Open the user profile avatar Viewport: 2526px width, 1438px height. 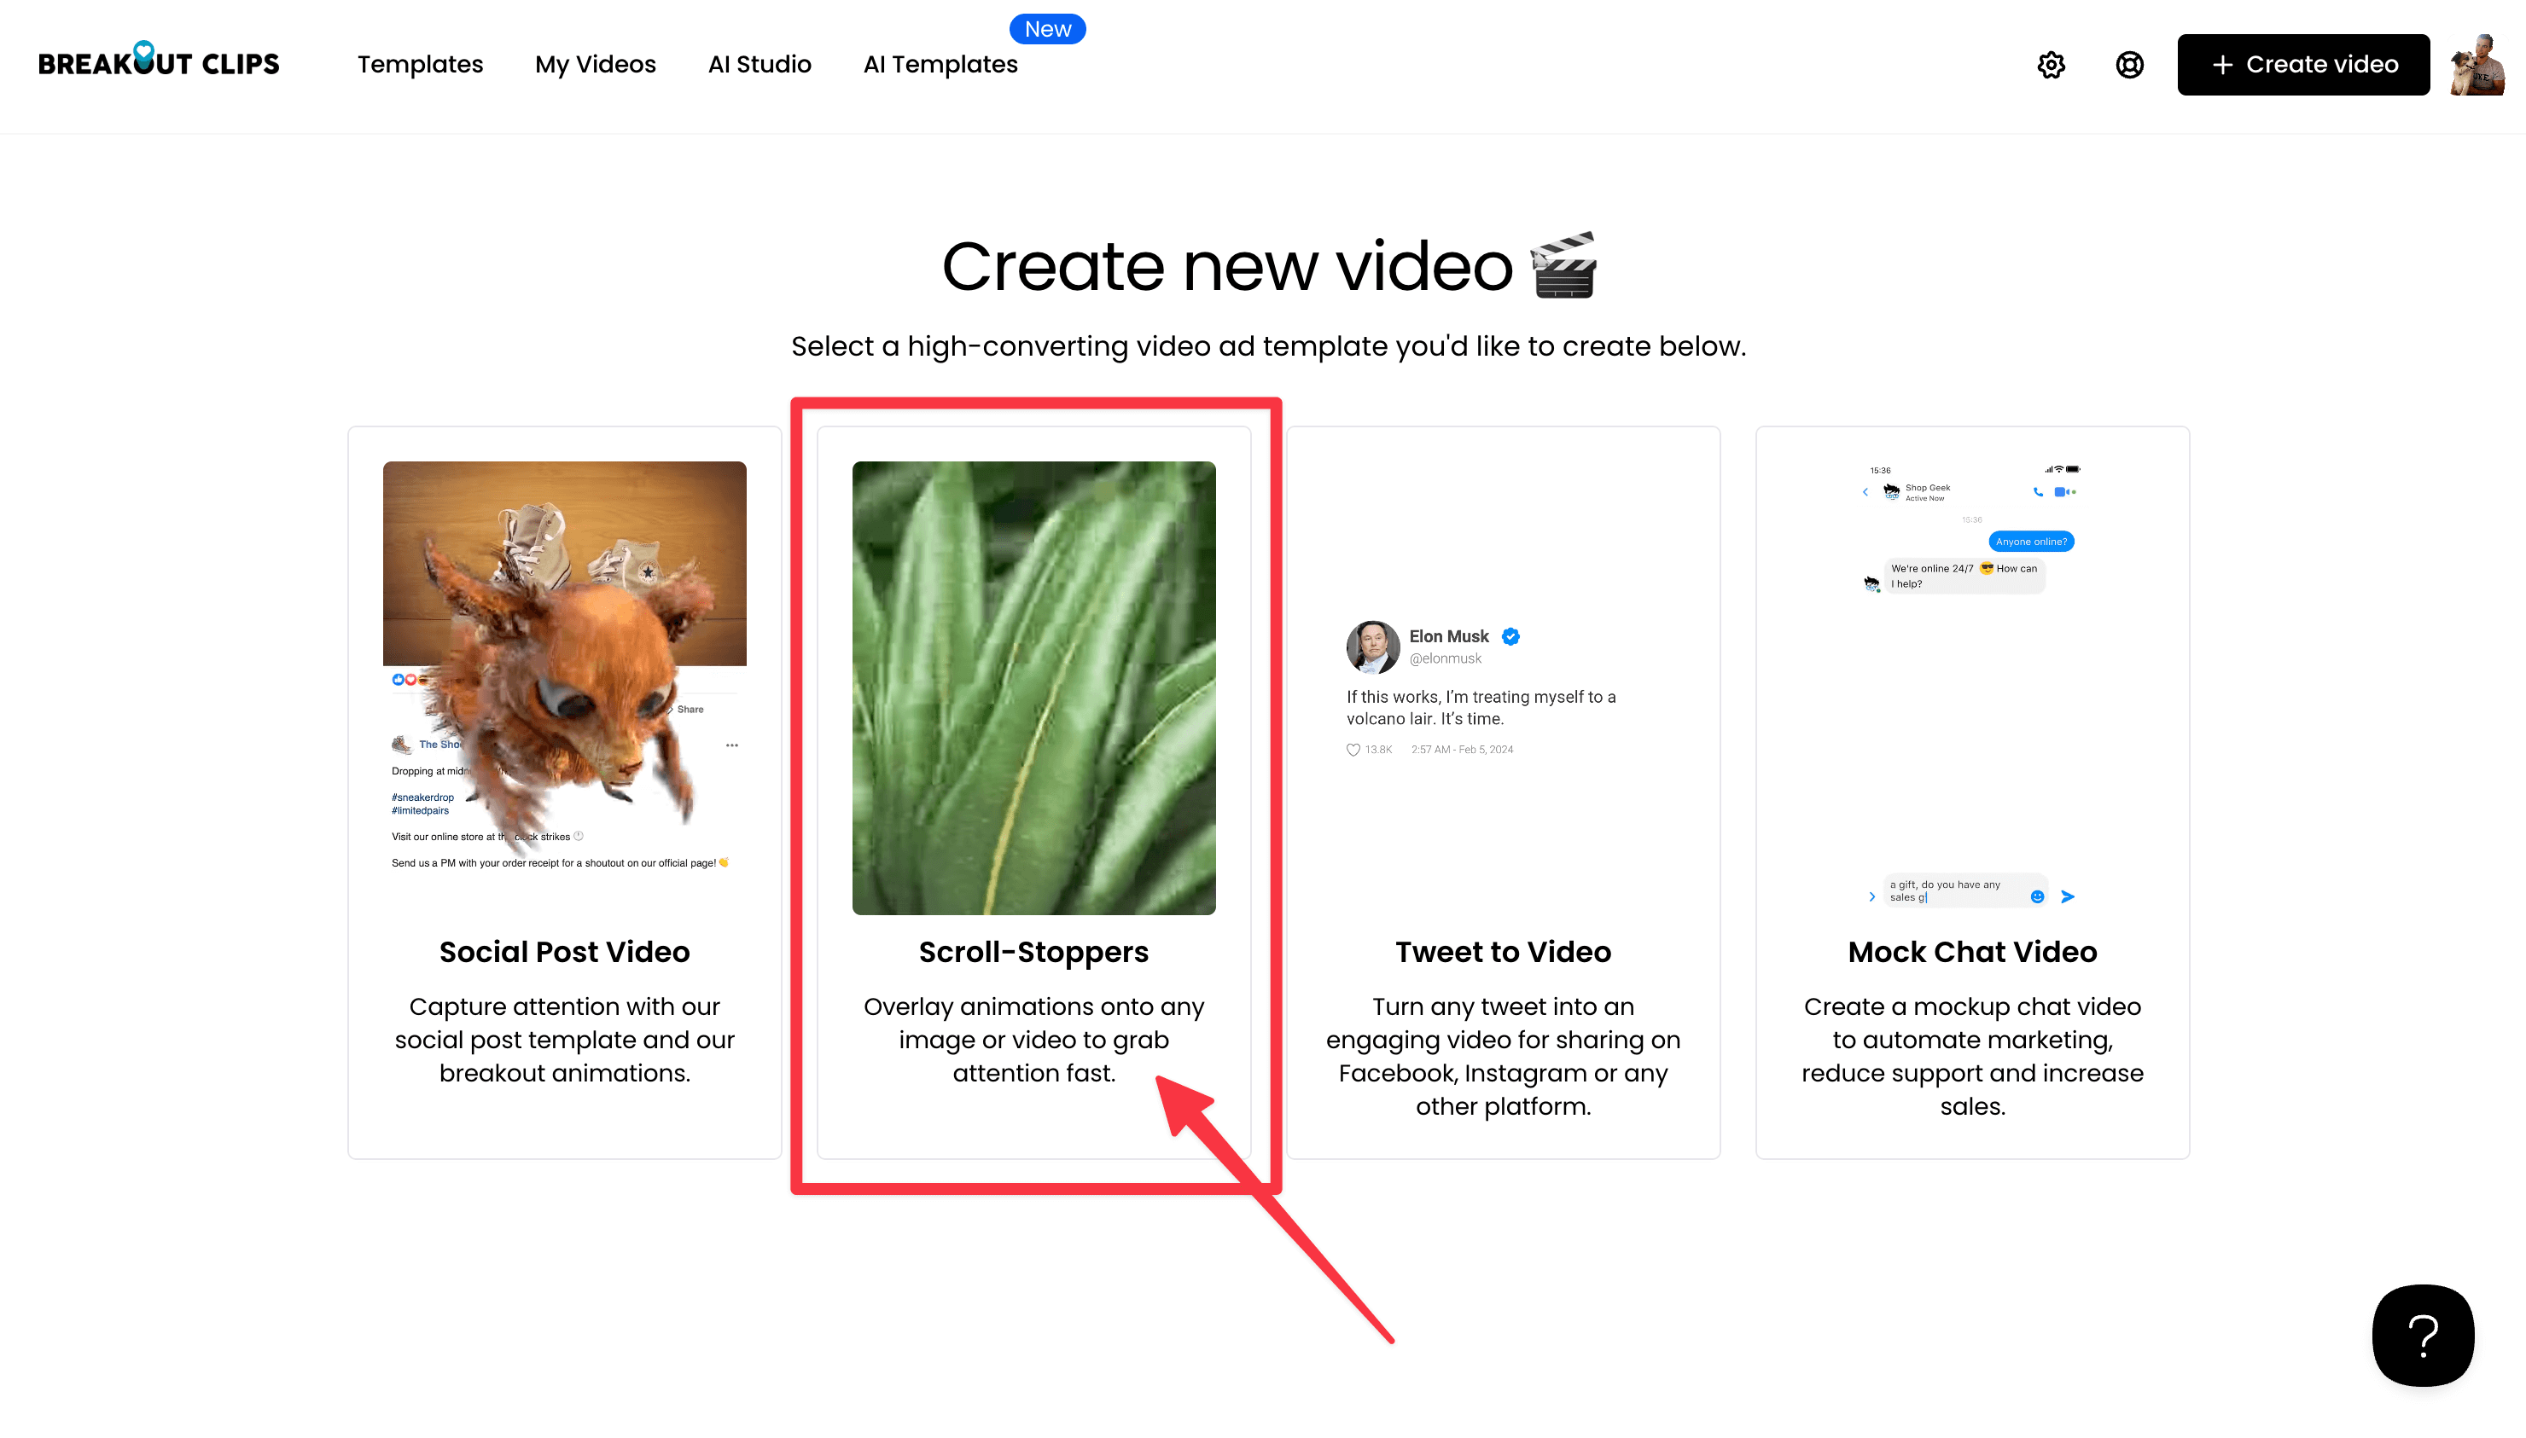[x=2477, y=65]
